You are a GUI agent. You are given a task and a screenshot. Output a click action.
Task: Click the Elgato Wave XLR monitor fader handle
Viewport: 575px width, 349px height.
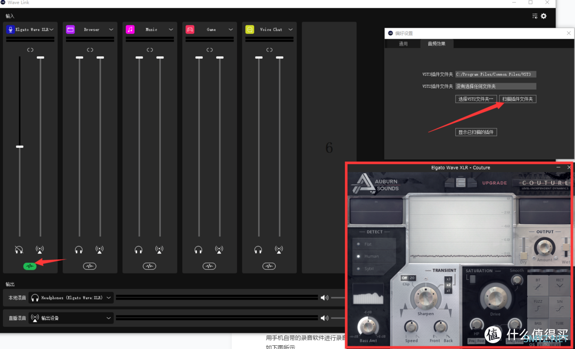(x=20, y=147)
